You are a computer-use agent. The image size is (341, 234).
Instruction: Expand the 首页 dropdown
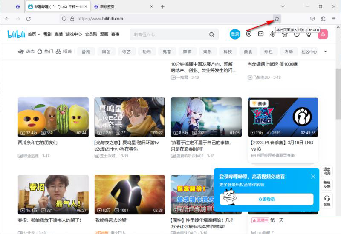tap(34, 34)
